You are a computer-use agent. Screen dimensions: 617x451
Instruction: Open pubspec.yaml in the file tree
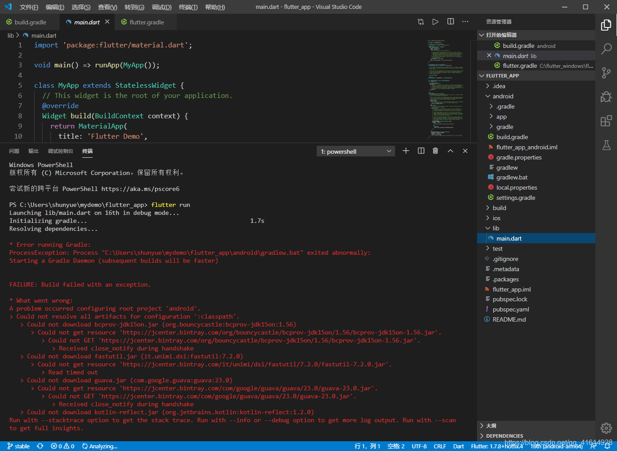point(536,309)
